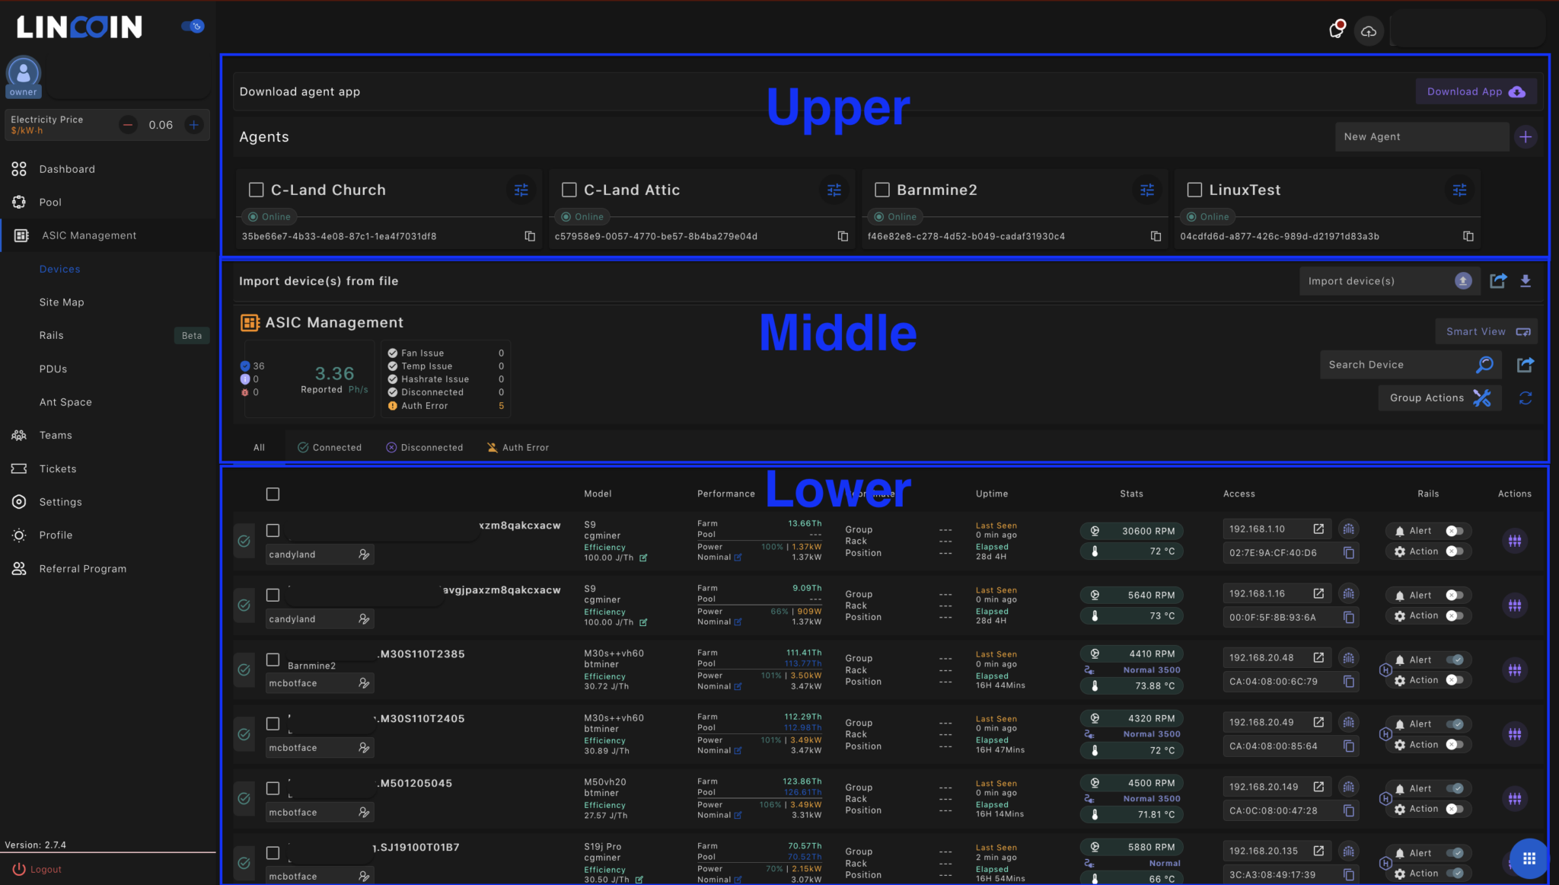1559x885 pixels.
Task: Select the Teams sidebar icon
Action: click(x=18, y=435)
